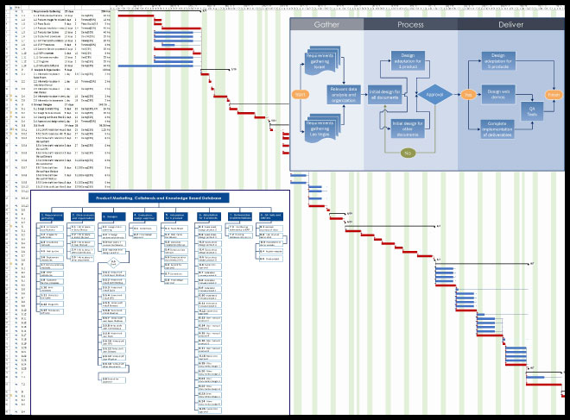This screenshot has height=420, width=570.
Task: Select WBS header 5. Adaptation for 1 product
Action: pyautogui.click(x=175, y=216)
